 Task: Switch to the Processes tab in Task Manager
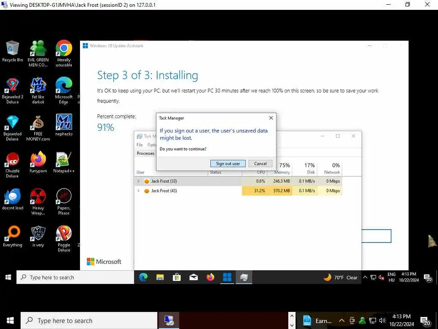pyautogui.click(x=145, y=153)
